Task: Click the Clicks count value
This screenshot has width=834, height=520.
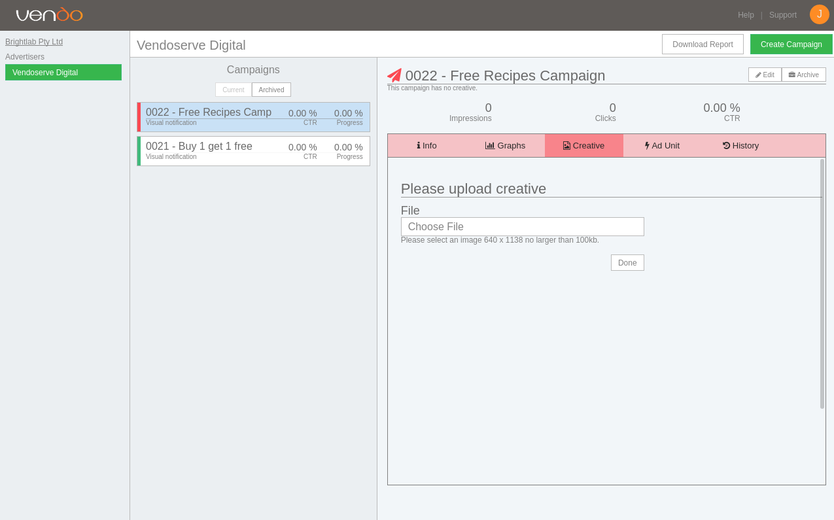Action: click(x=612, y=108)
